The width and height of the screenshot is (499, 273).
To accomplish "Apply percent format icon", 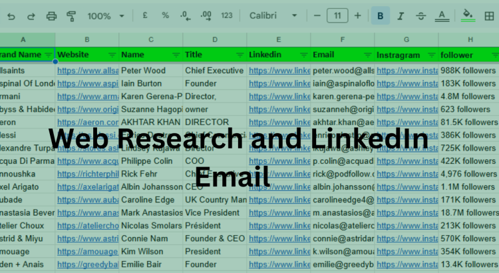I will pyautogui.click(x=166, y=16).
